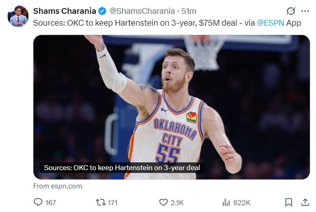Click the 167 replies count
The height and width of the screenshot is (212, 316).
coord(51,202)
